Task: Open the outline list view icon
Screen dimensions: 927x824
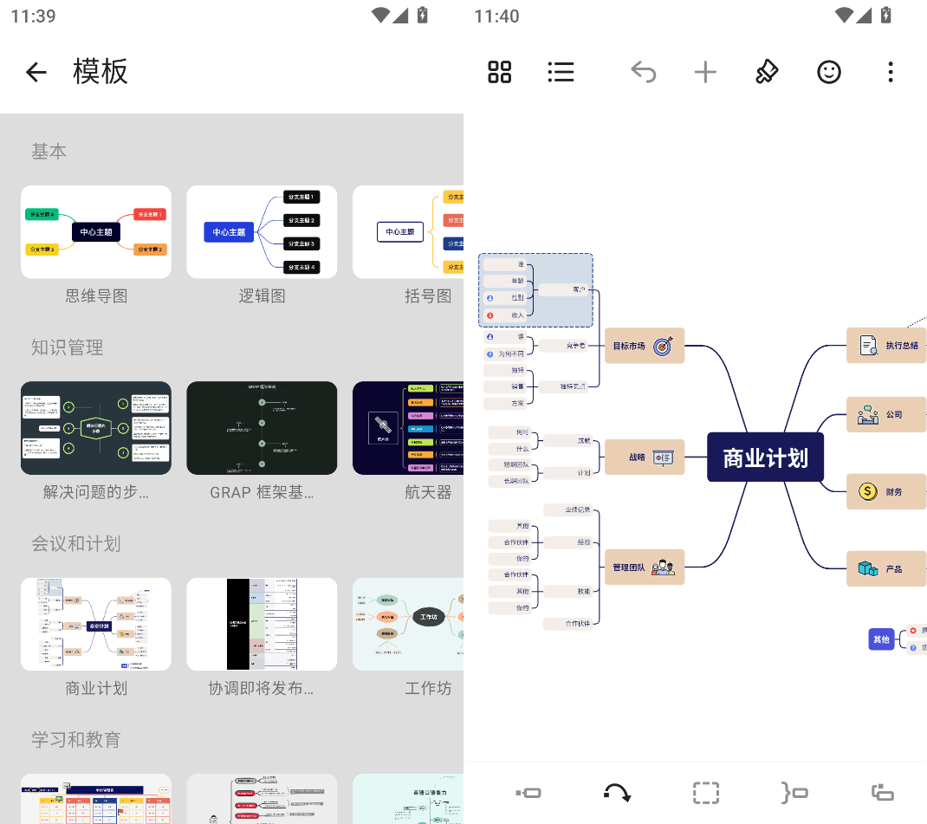Action: tap(561, 72)
